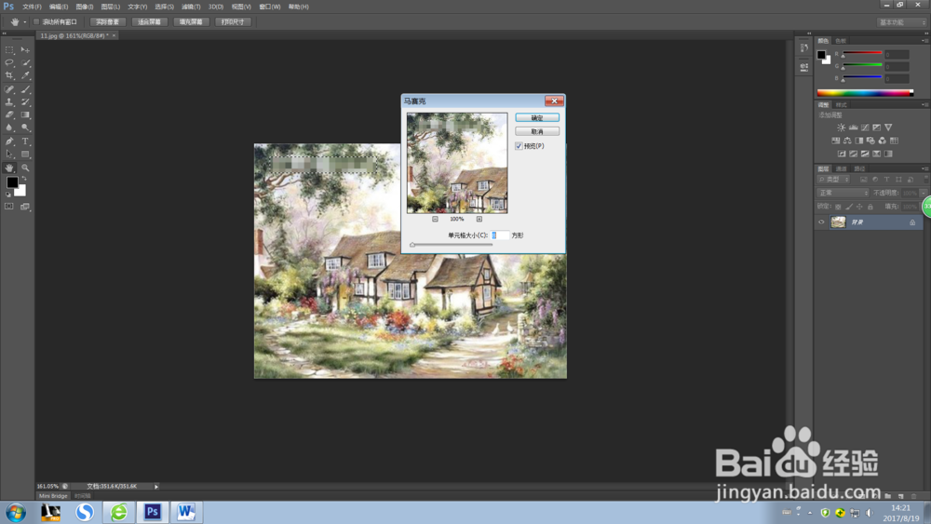Toggle lock image pixels brush icon
This screenshot has height=524, width=931.
pos(849,207)
